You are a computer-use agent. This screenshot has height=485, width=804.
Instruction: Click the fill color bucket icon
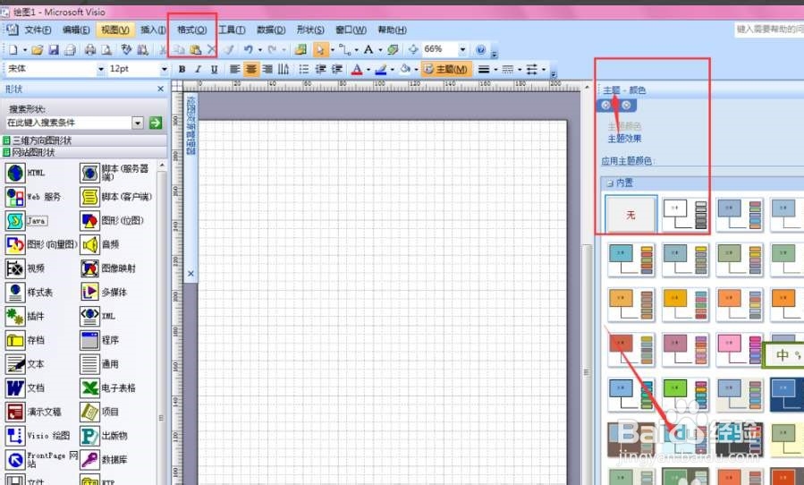pos(405,69)
